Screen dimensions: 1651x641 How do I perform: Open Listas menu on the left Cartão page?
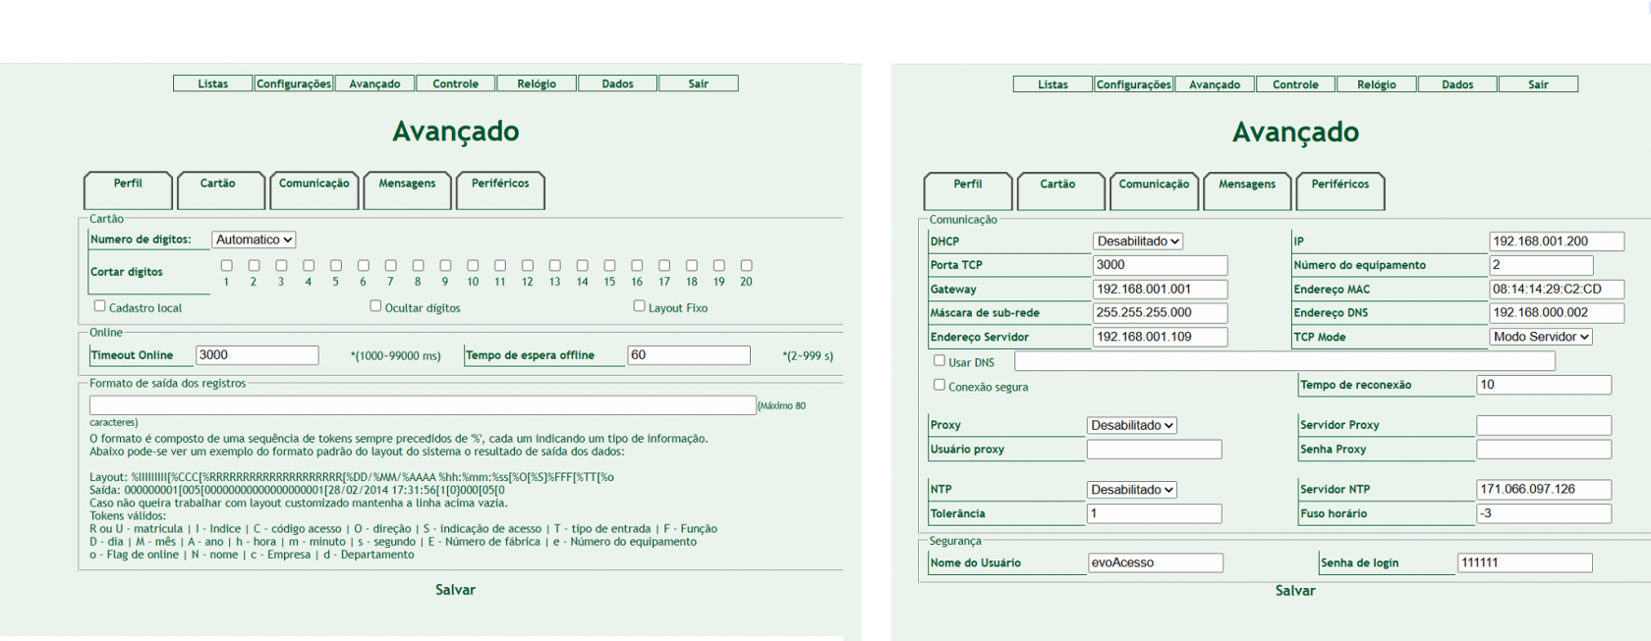212,83
